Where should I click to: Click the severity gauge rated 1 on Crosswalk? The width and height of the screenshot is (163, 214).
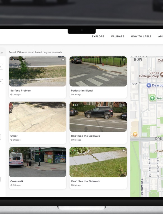pos(13,150)
